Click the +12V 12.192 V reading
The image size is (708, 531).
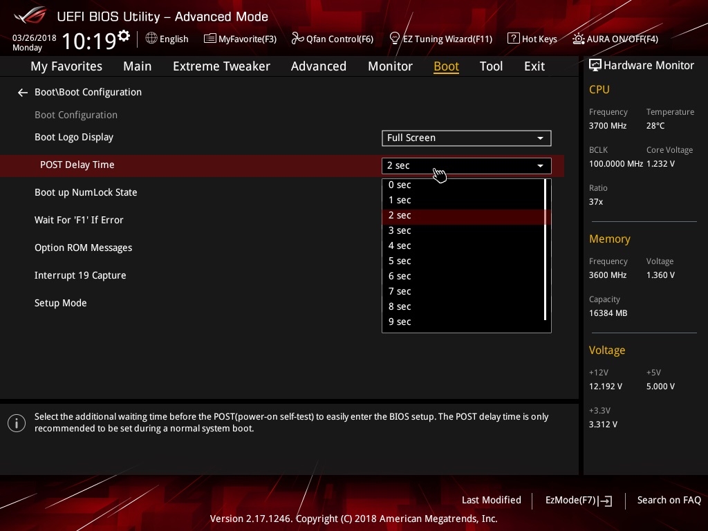[x=606, y=386]
